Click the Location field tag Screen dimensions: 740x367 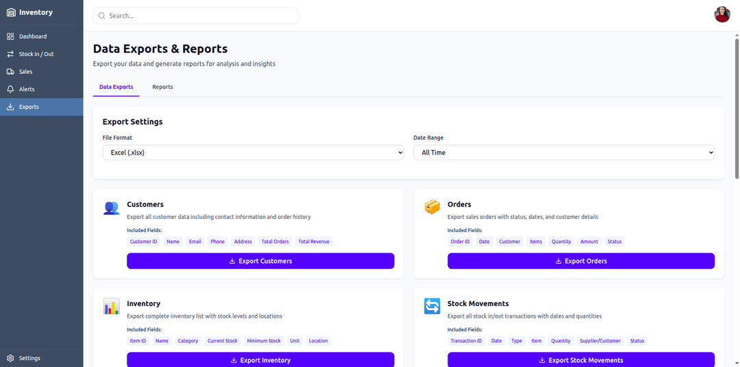[319, 340]
